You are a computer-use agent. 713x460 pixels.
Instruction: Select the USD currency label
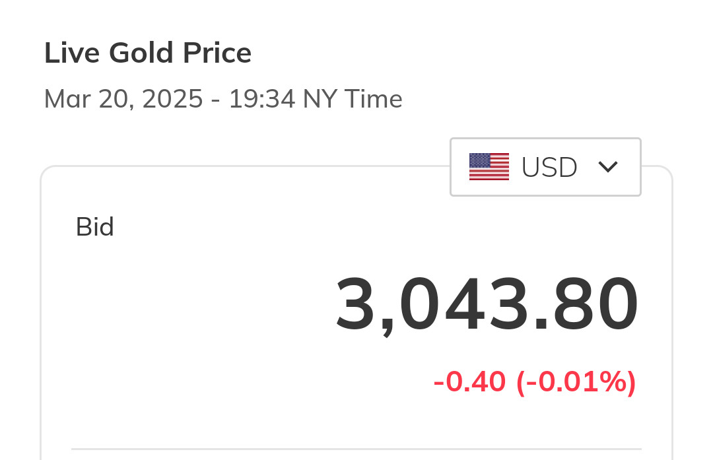coord(549,168)
